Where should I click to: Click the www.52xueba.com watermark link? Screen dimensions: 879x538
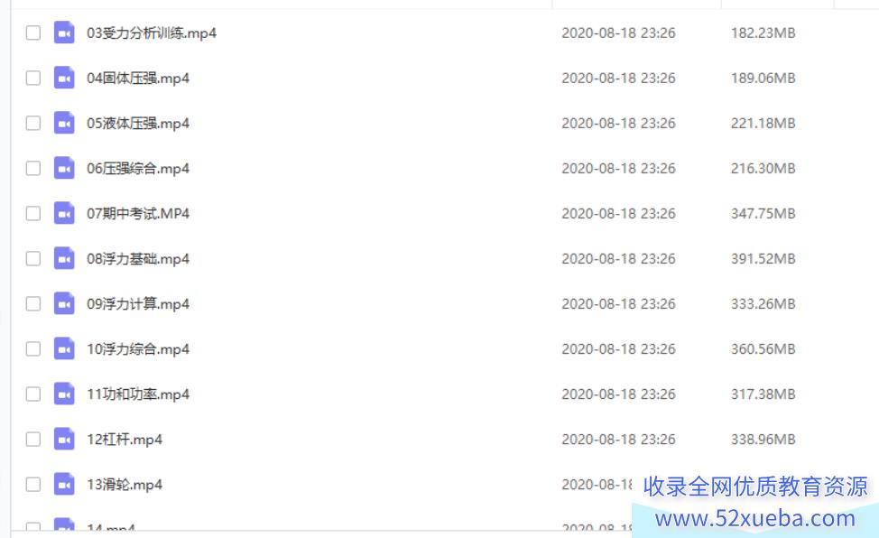click(x=755, y=518)
